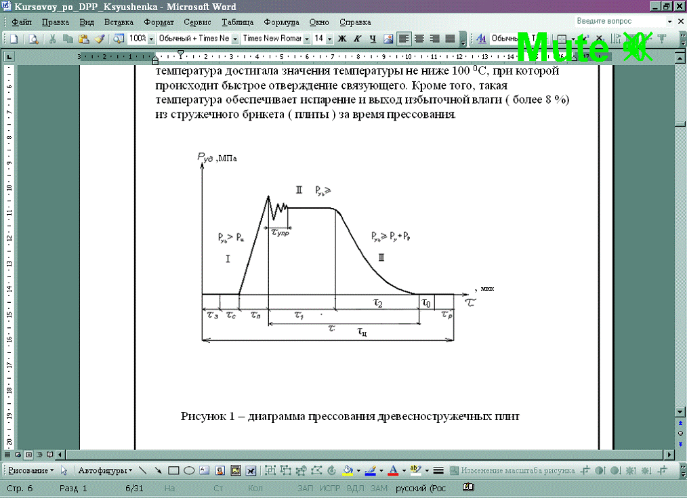Apply Fill Color bucket
687x498 pixels.
coord(348,470)
